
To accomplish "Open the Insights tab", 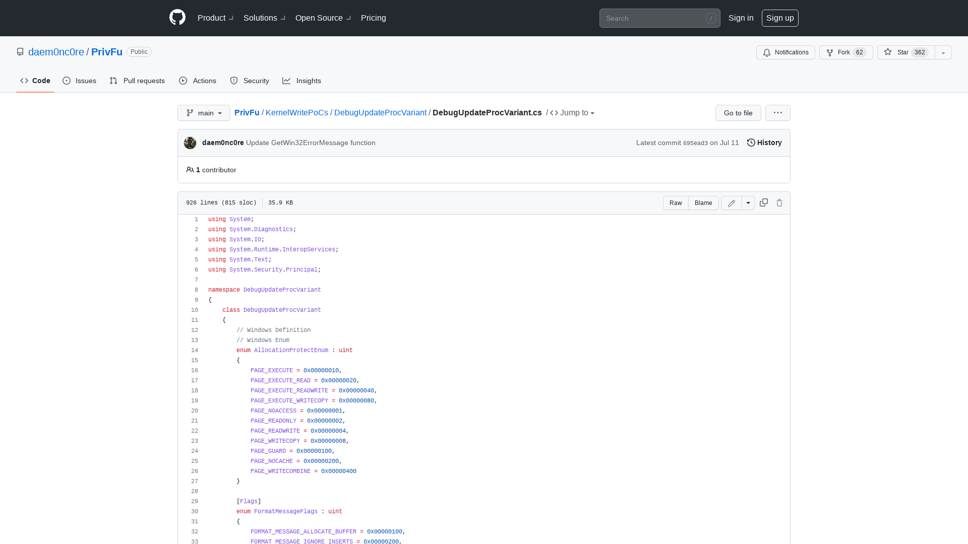I will click(302, 81).
